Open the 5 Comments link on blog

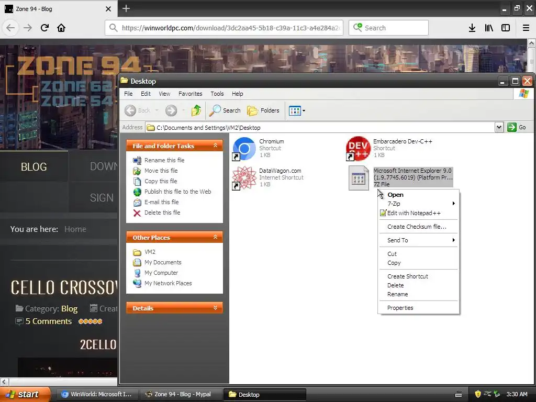point(48,321)
